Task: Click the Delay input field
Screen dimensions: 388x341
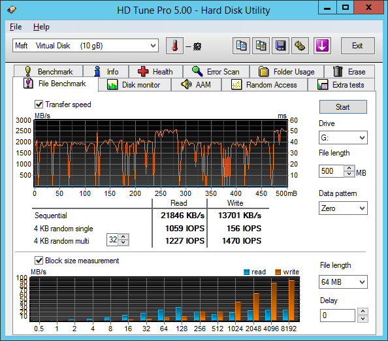Action: point(337,316)
